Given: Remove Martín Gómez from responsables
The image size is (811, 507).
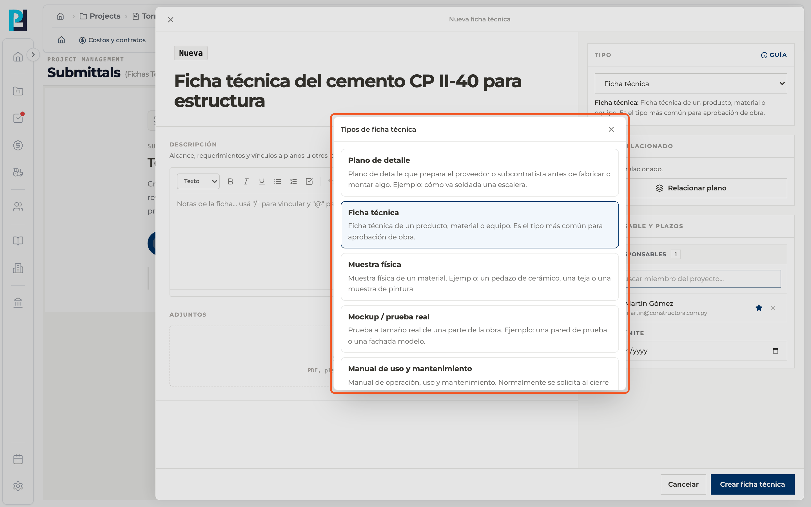Looking at the screenshot, I should [773, 308].
